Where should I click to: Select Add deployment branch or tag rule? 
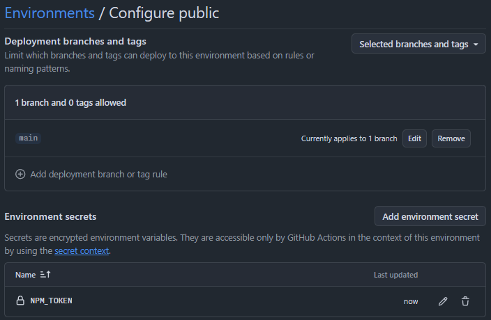coord(98,175)
